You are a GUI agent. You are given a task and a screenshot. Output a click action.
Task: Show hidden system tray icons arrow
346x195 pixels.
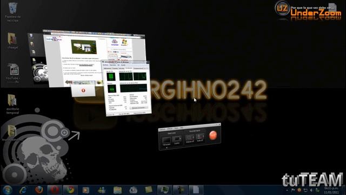(x=287, y=190)
